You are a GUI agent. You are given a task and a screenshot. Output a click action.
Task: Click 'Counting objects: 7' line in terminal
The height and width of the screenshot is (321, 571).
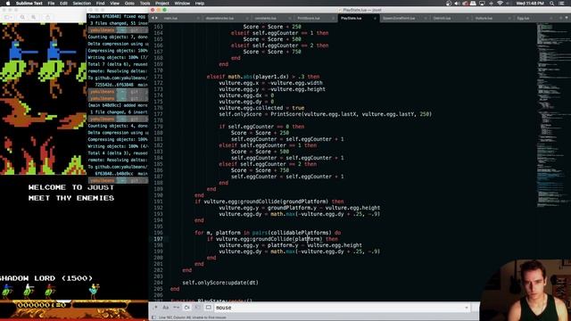coord(118,37)
